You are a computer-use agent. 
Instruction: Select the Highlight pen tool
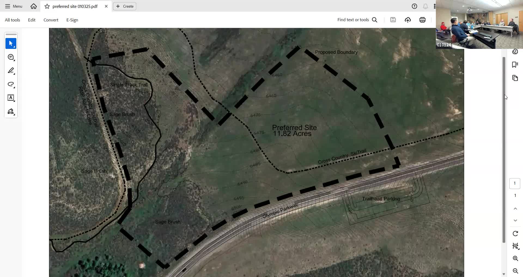point(11,71)
